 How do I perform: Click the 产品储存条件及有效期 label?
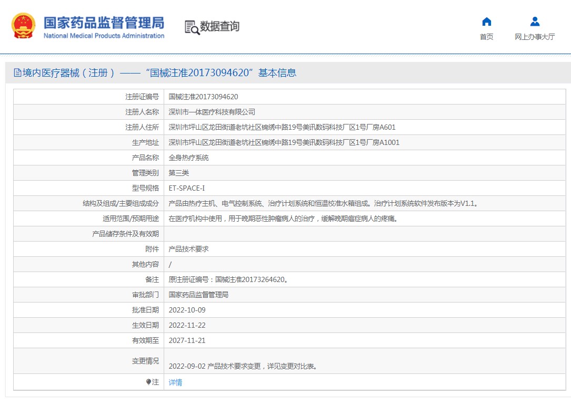click(x=126, y=234)
